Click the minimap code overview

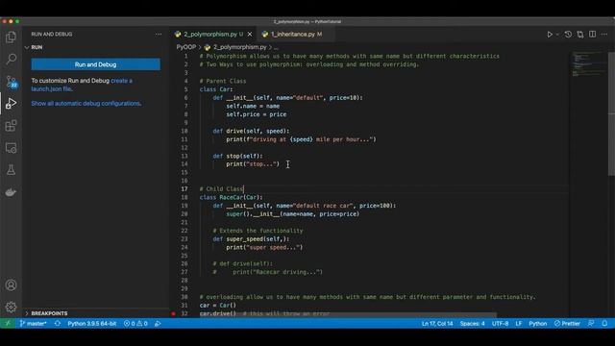[x=588, y=64]
